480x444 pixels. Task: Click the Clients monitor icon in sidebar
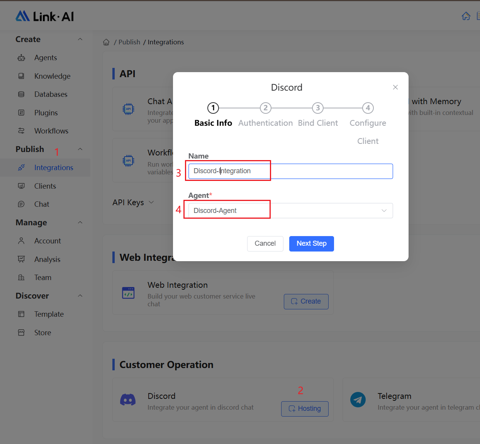pyautogui.click(x=21, y=186)
